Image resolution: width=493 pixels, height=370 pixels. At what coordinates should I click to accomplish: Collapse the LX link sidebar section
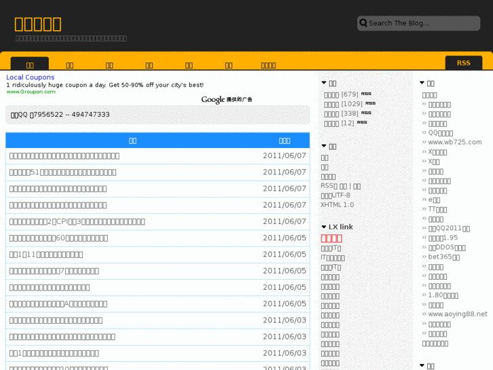(x=324, y=227)
